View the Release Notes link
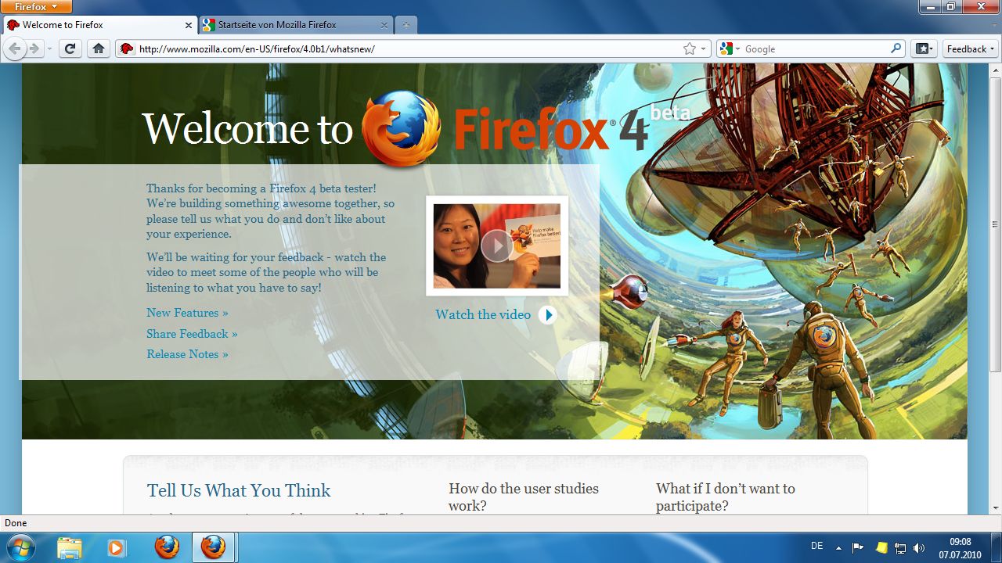The width and height of the screenshot is (1002, 563). click(186, 353)
